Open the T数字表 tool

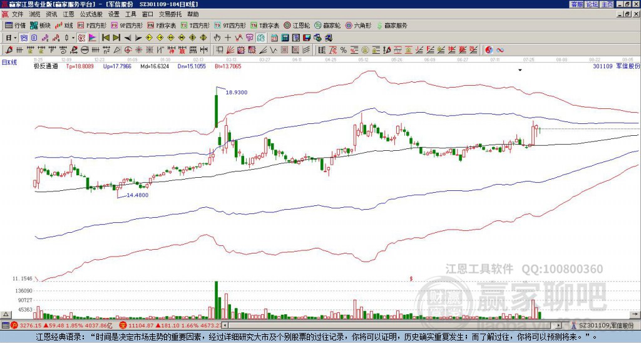pyautogui.click(x=265, y=25)
